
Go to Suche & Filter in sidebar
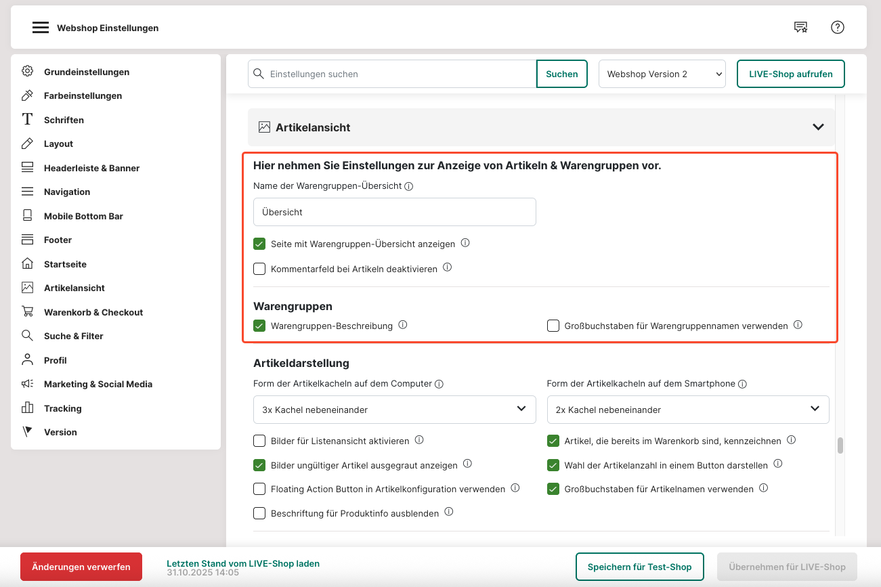click(x=73, y=336)
